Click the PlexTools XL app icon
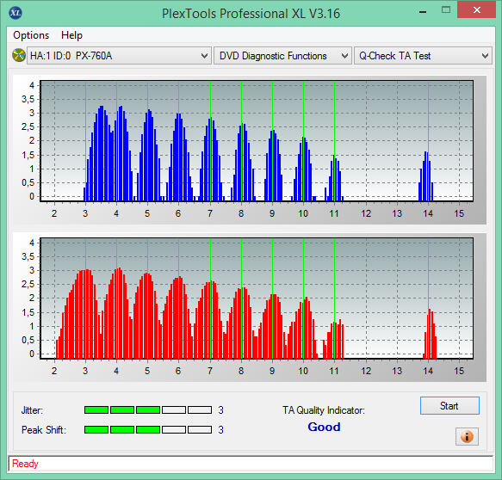This screenshot has width=502, height=480. click(x=15, y=13)
